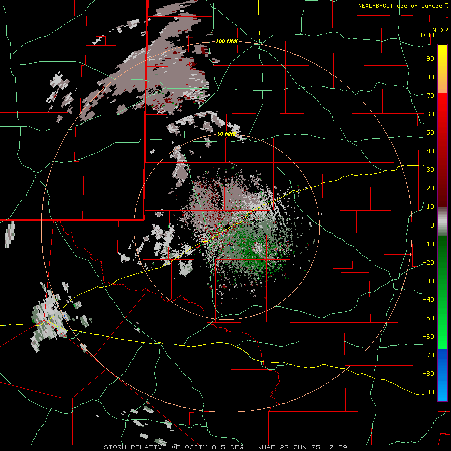Click the 20 value on the velocity scale
This screenshot has width=451, height=451.
(x=430, y=188)
